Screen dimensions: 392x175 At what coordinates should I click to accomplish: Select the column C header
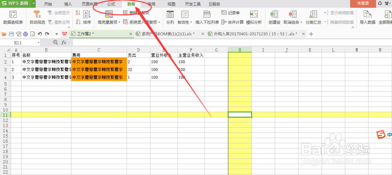[x=99, y=50]
